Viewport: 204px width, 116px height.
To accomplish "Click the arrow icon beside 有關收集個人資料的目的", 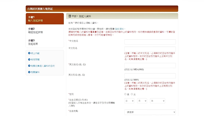I will (29, 66).
